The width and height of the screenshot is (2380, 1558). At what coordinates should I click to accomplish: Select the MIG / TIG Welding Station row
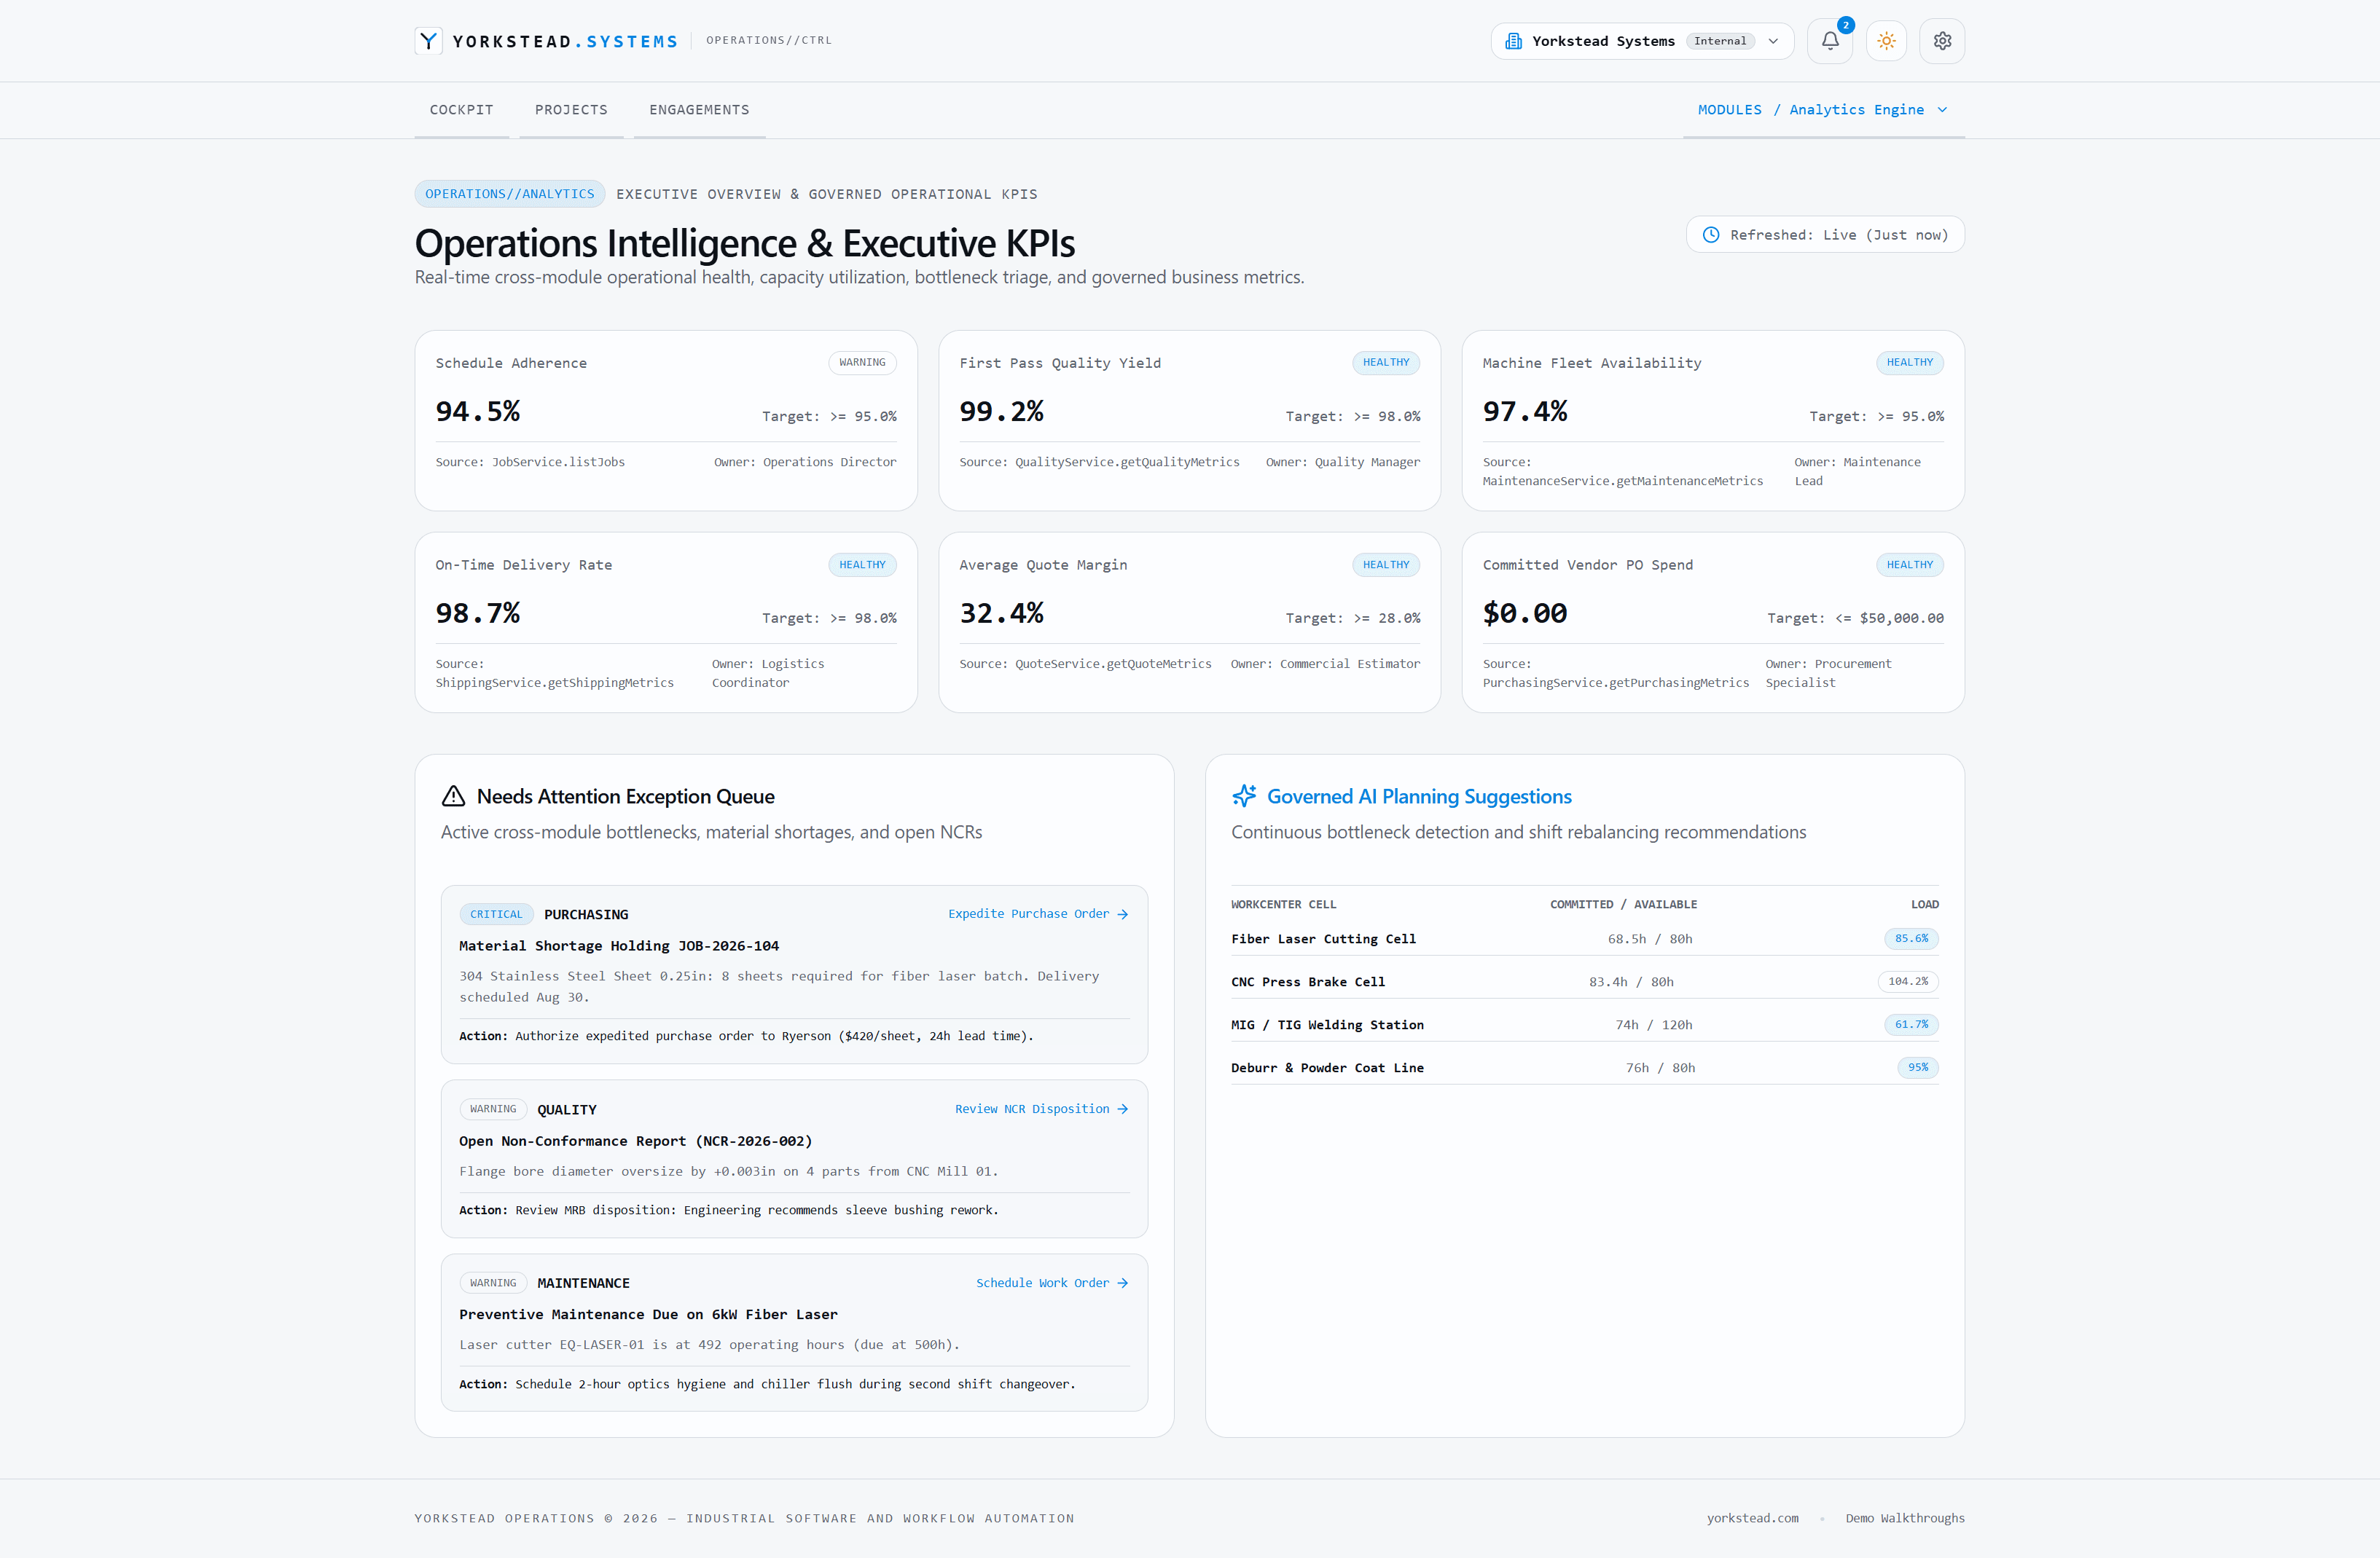1584,1024
